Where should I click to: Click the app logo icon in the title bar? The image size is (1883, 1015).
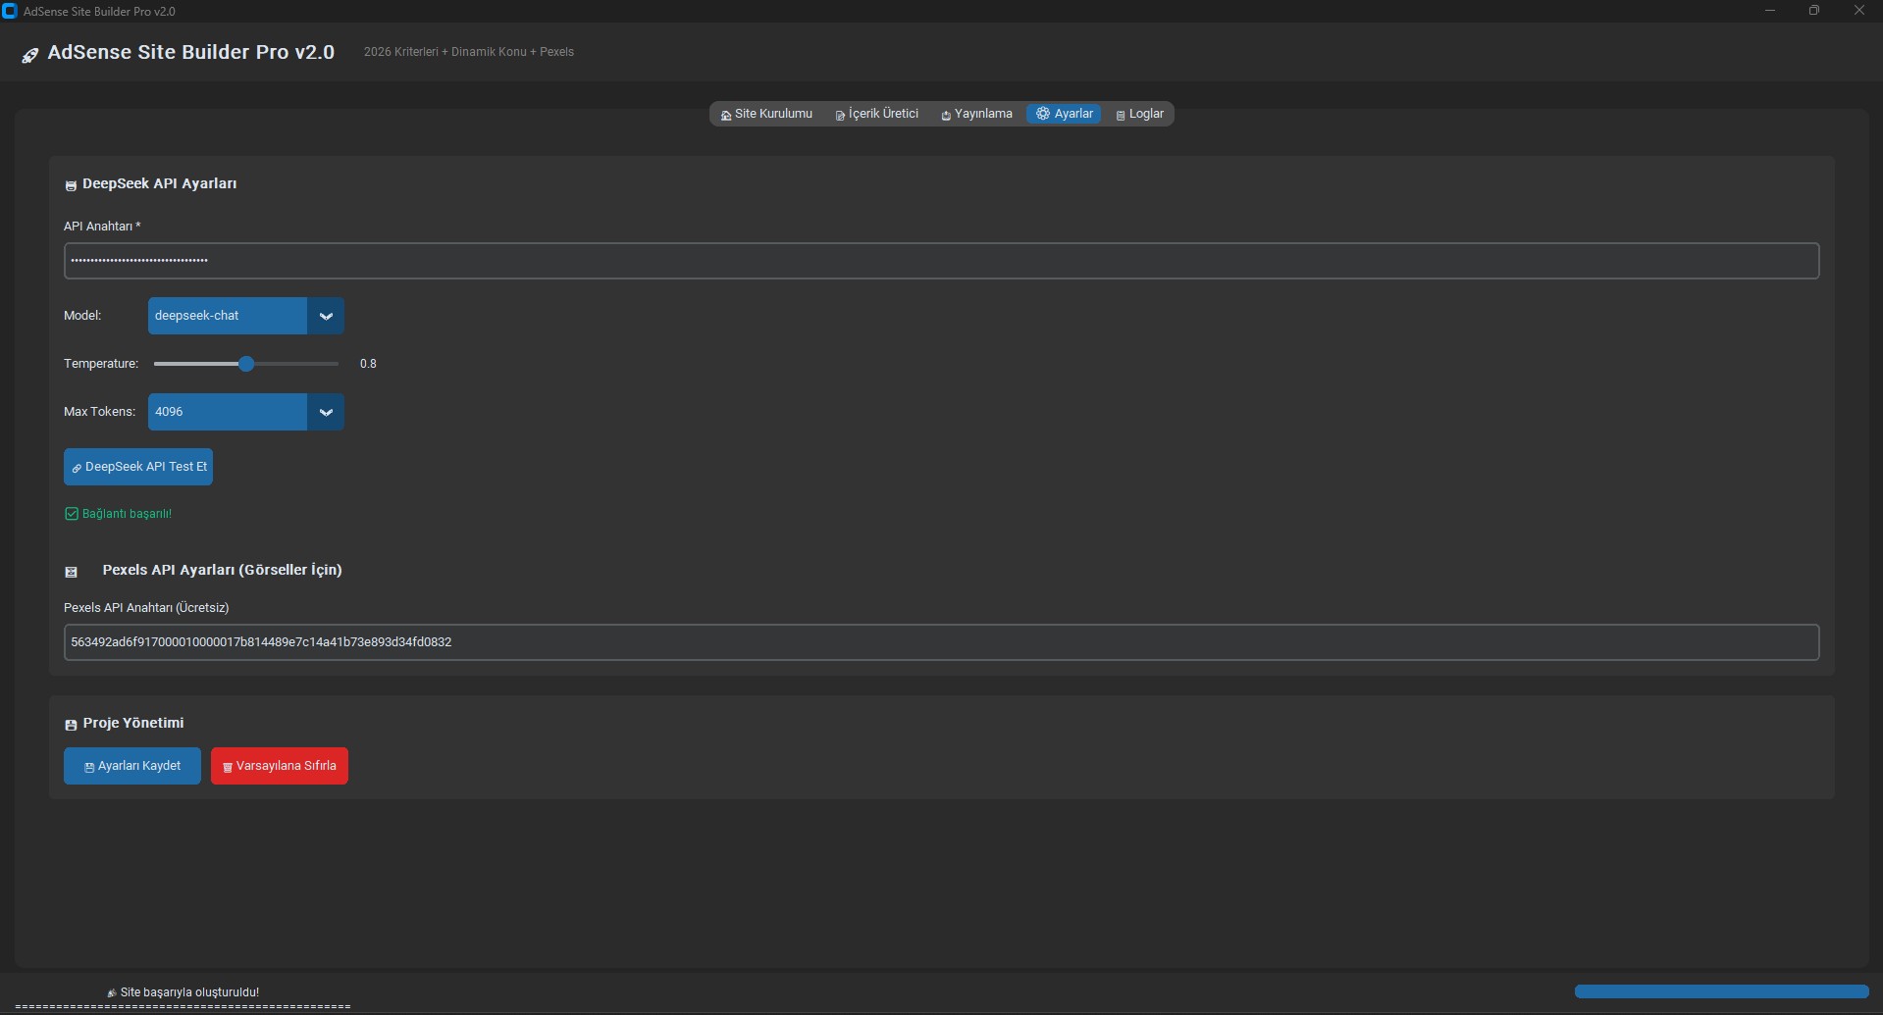(10, 11)
